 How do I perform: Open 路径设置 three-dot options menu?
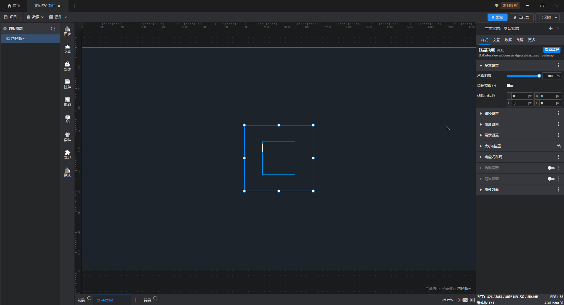pos(558,113)
